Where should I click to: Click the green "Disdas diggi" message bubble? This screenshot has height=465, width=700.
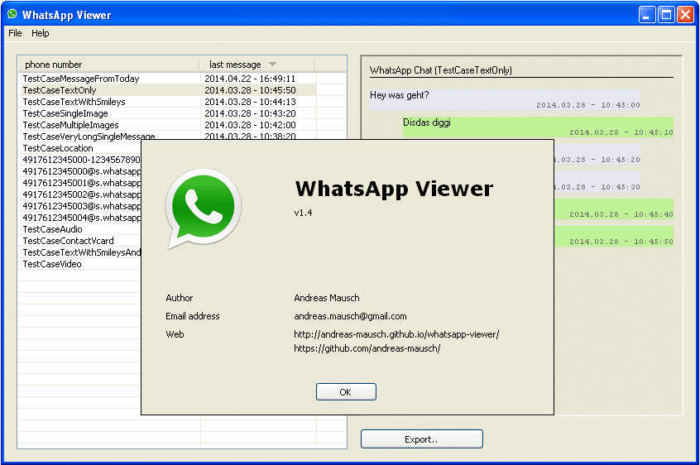538,127
